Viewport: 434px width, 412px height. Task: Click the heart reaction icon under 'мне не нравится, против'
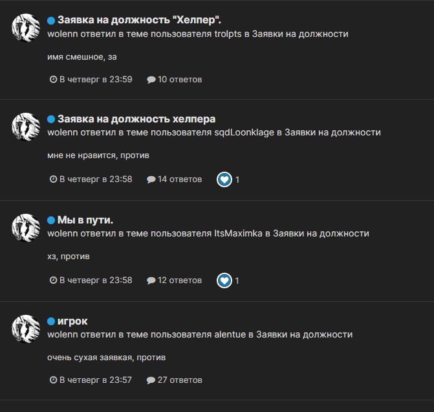tap(224, 179)
